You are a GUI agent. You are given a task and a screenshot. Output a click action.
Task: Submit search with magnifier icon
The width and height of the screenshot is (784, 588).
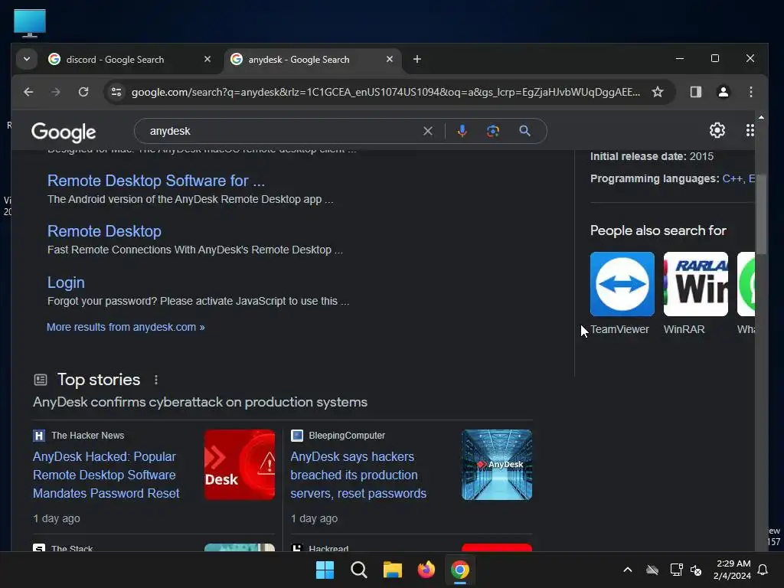coord(524,131)
